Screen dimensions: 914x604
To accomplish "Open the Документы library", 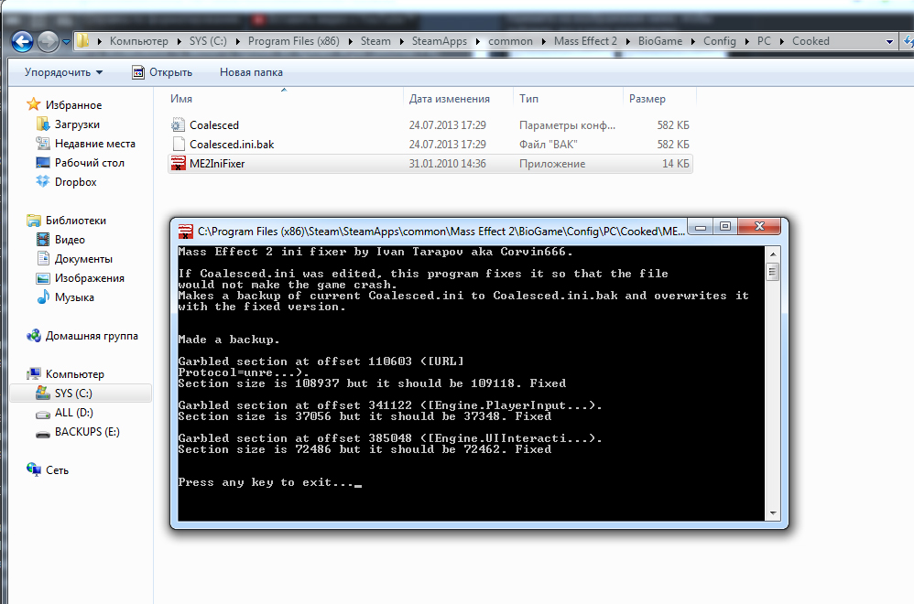I will 83,259.
